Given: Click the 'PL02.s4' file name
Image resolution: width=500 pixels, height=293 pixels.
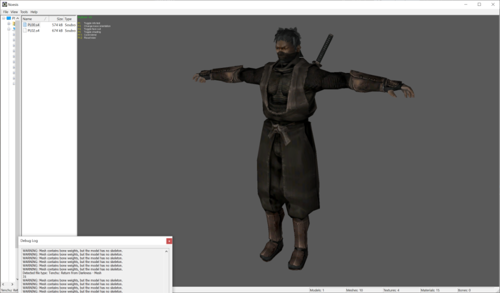Looking at the screenshot, I should [x=33, y=30].
